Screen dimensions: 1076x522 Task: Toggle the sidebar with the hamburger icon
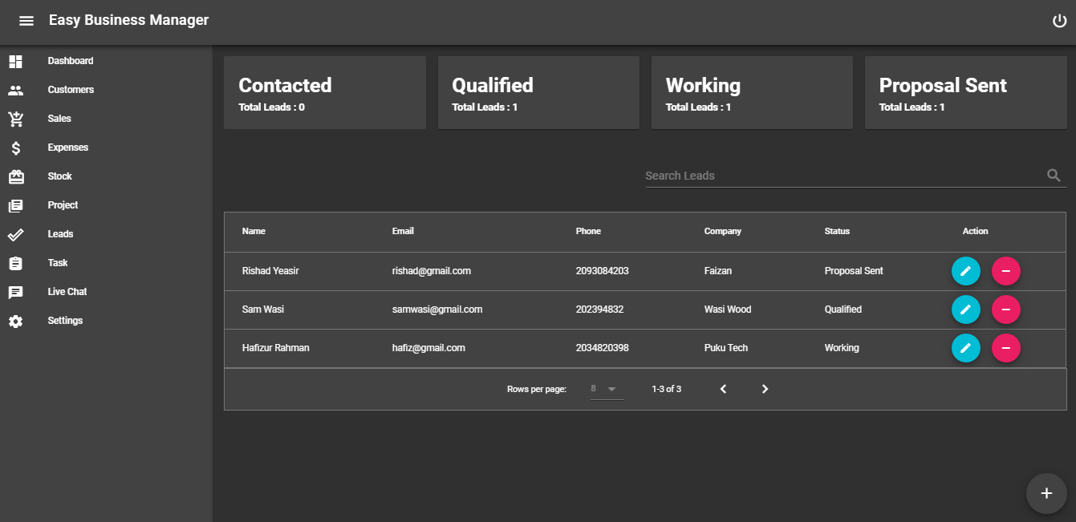(x=26, y=21)
